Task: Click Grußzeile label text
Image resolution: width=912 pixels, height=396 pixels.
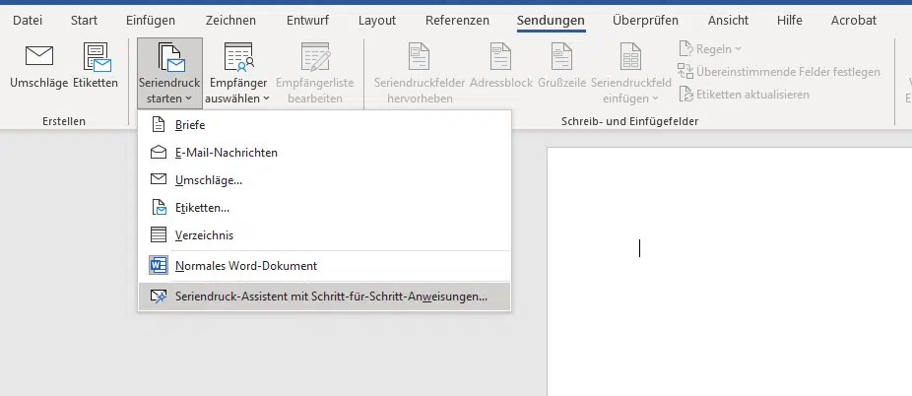Action: 561,83
